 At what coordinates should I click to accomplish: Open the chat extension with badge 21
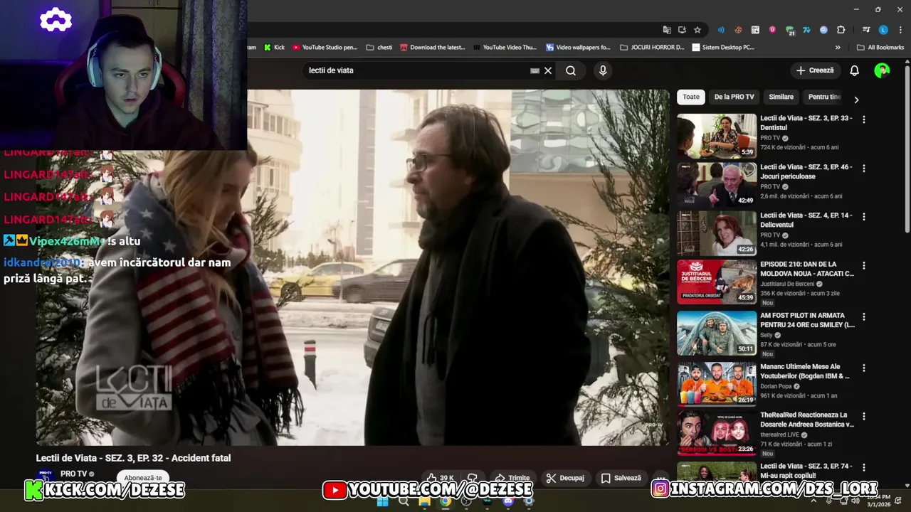pyautogui.click(x=790, y=31)
